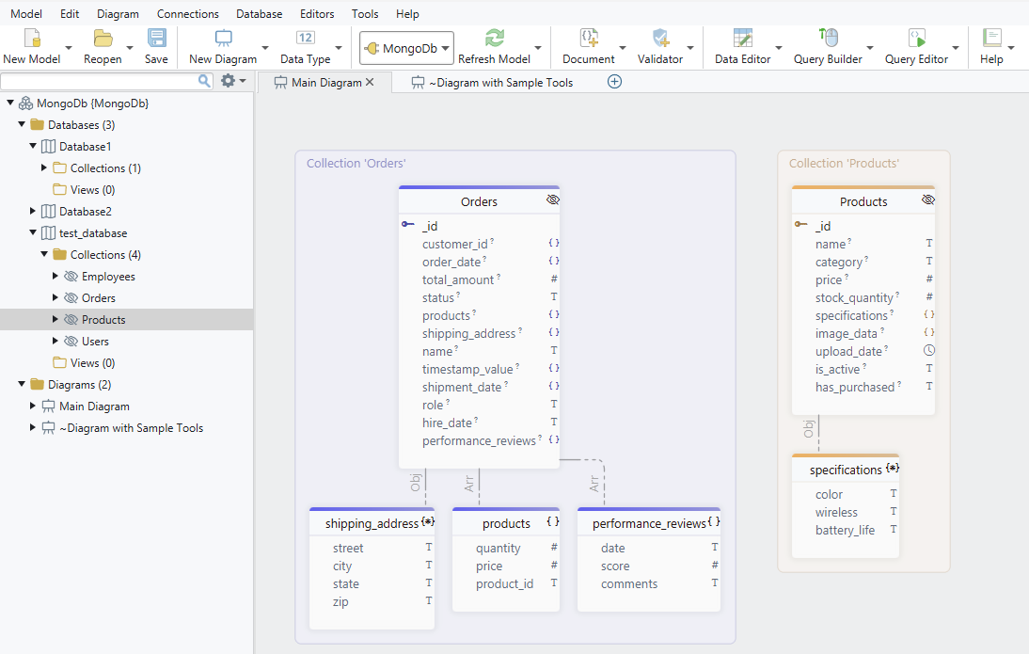Select ~Diagram with Sample Tools in tree

132,428
